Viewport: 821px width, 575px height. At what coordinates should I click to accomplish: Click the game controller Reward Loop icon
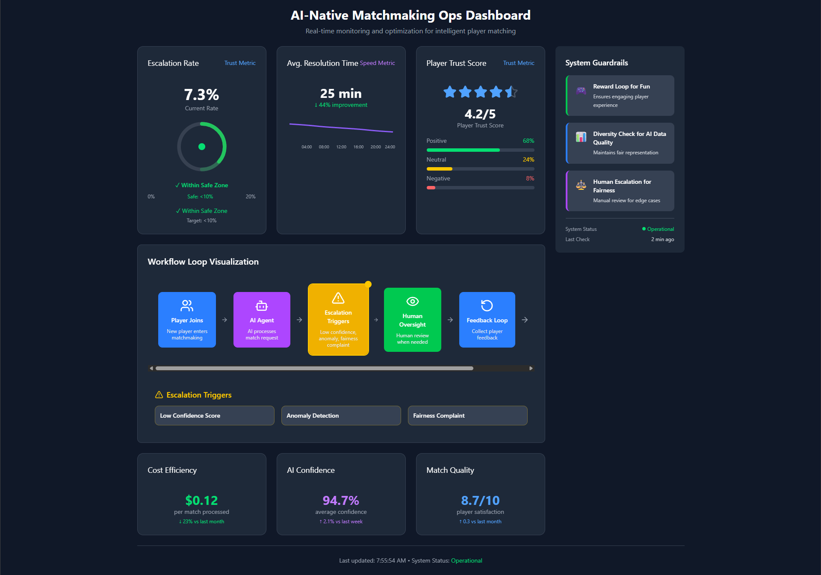pos(581,90)
